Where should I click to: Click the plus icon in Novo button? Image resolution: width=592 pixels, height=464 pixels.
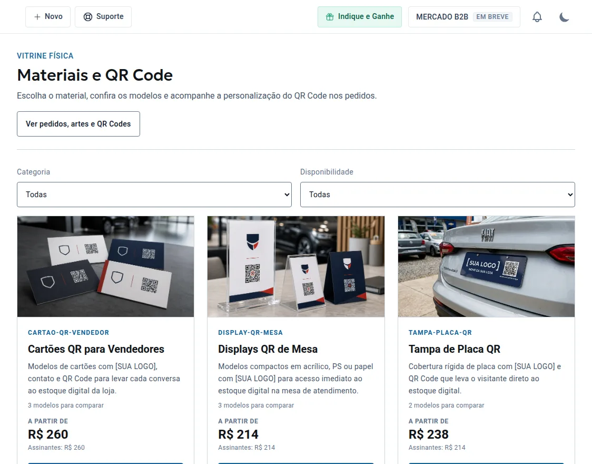click(37, 17)
